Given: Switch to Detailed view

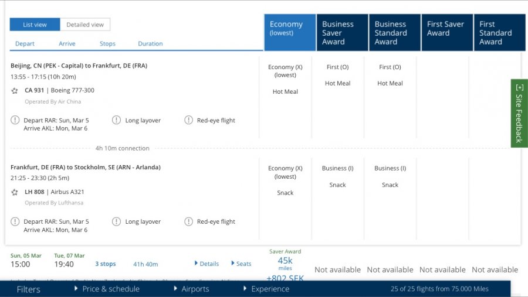Looking at the screenshot, I should click(x=85, y=25).
